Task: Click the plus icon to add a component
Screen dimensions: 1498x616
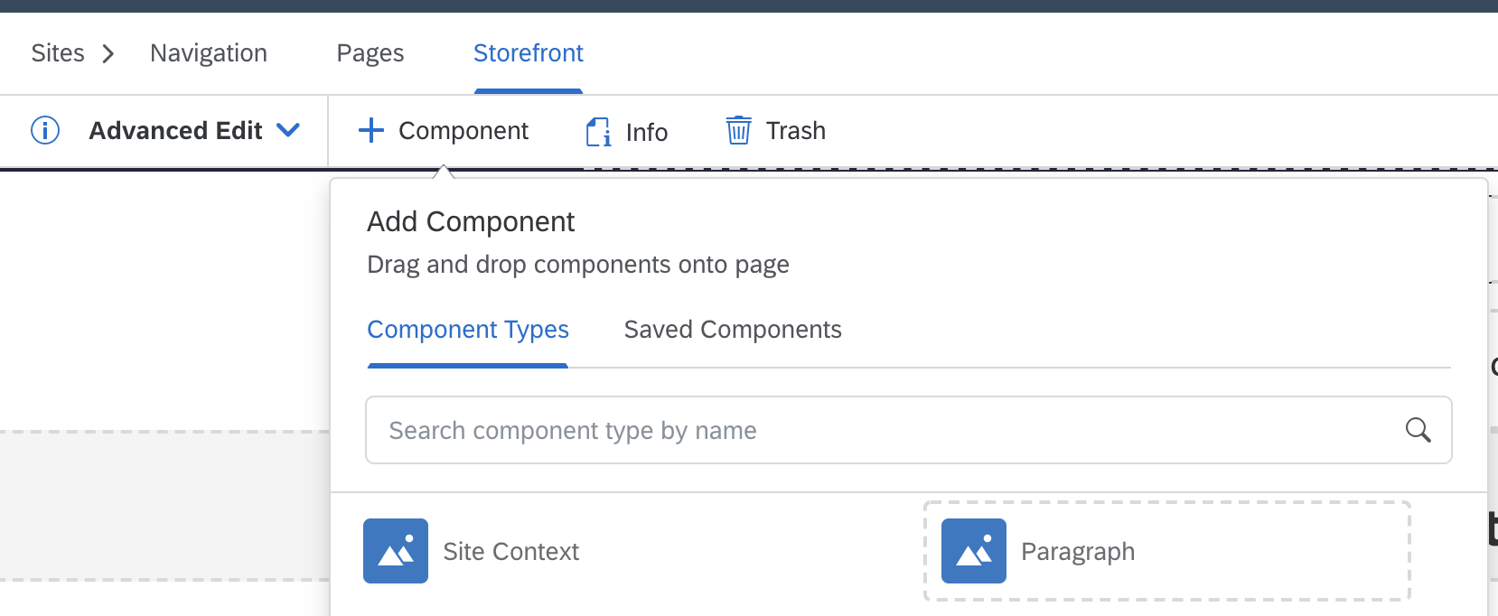Action: [371, 131]
